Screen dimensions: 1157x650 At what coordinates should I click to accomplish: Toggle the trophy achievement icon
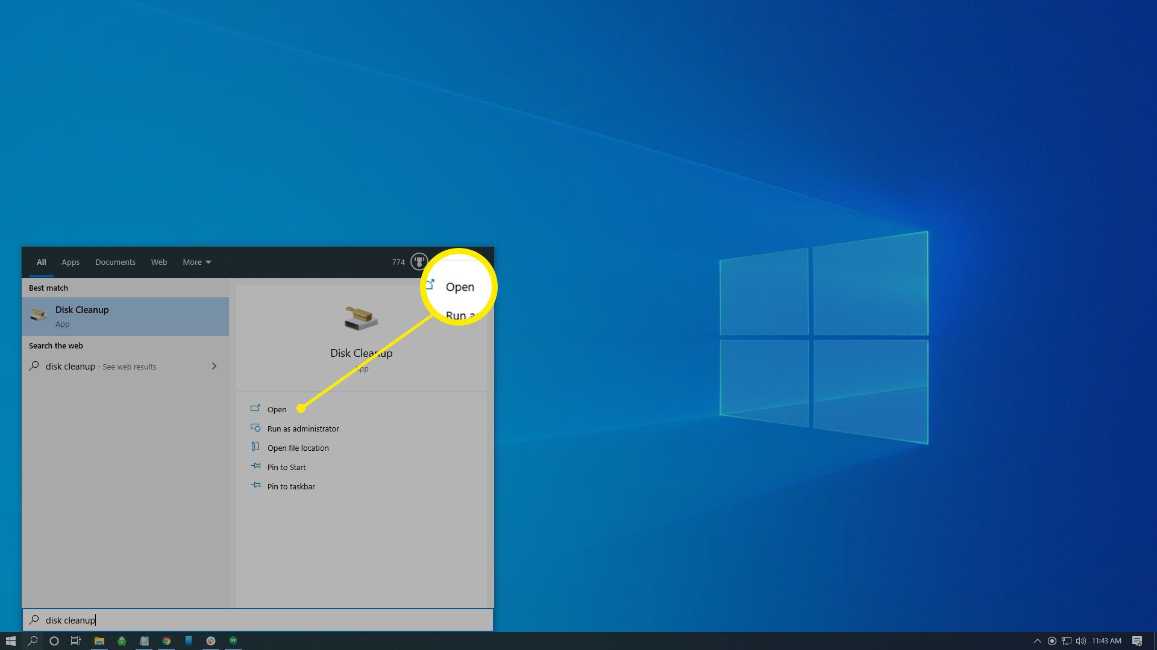pos(419,262)
